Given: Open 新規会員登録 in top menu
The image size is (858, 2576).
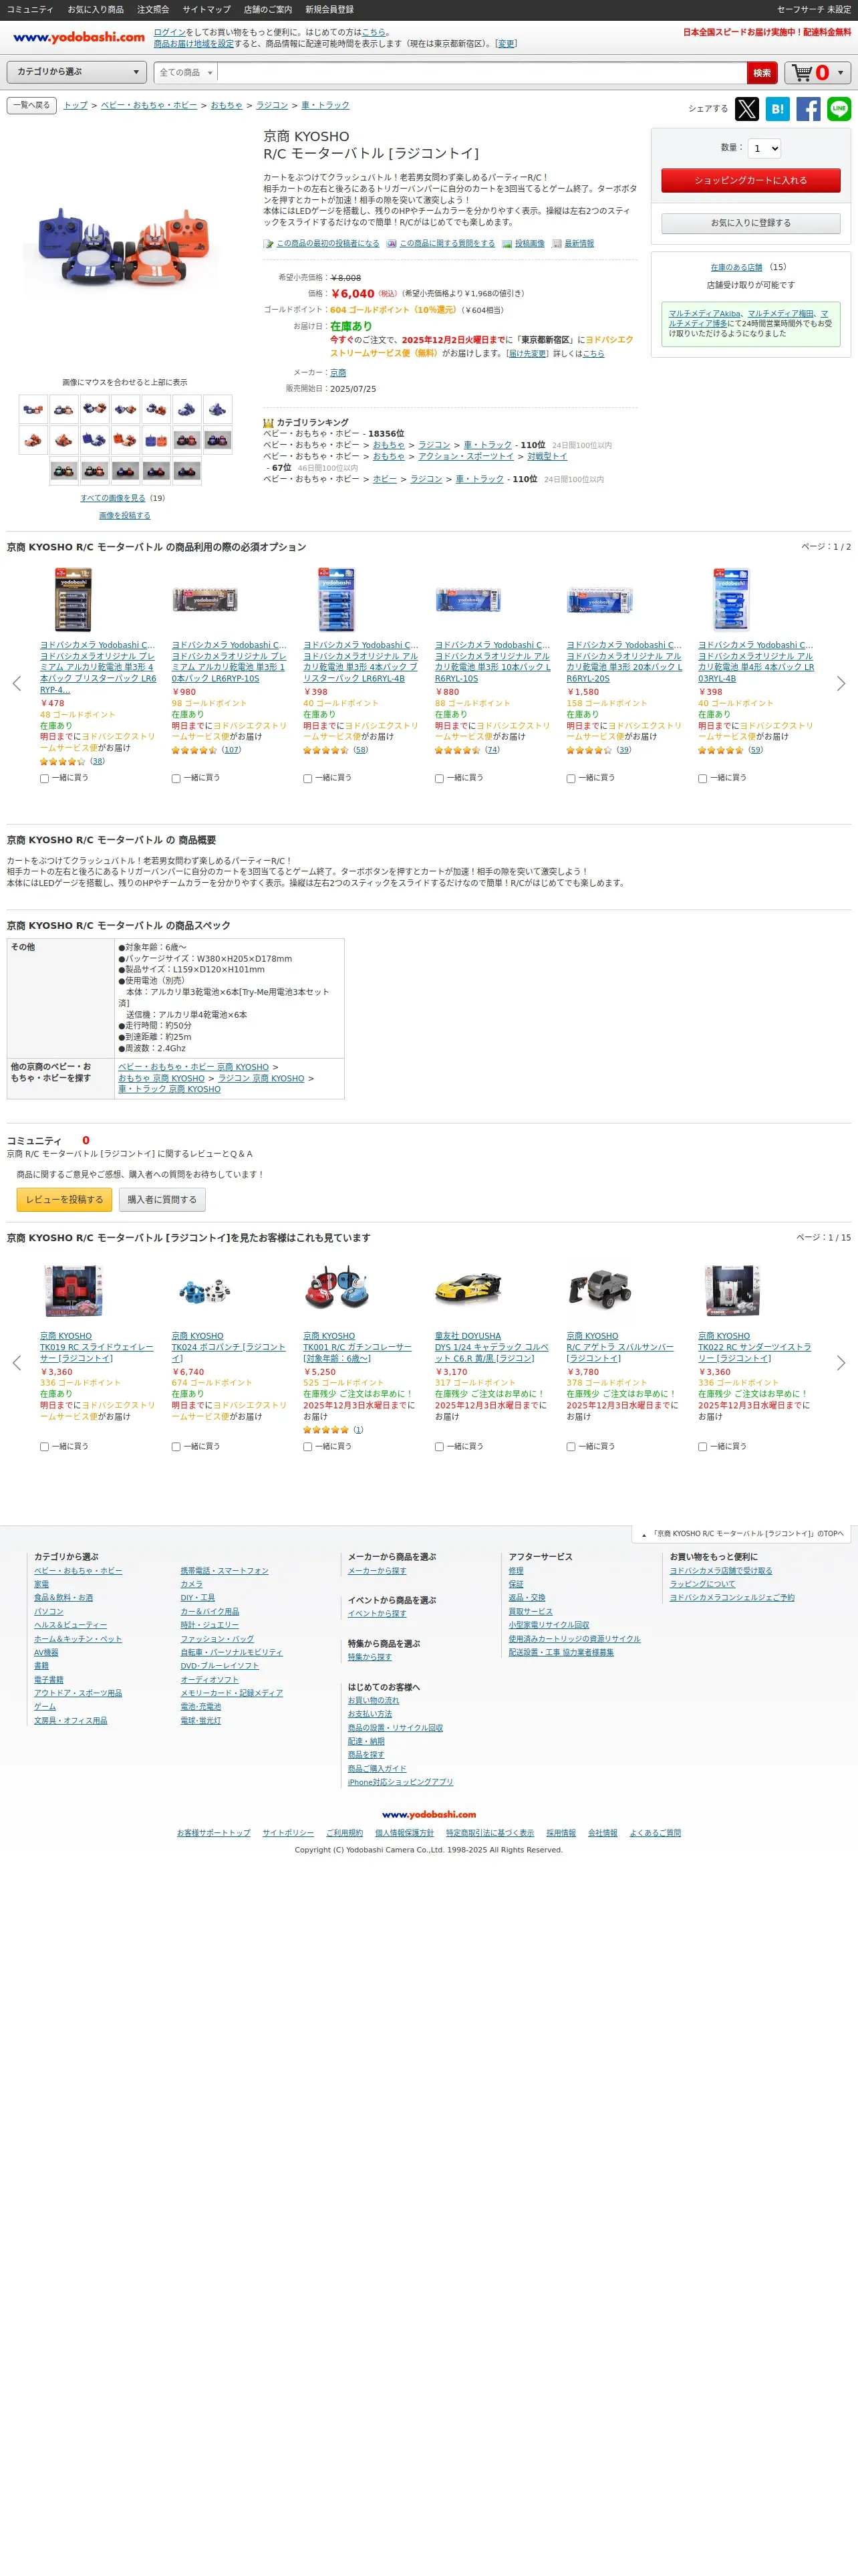Looking at the screenshot, I should click(329, 9).
